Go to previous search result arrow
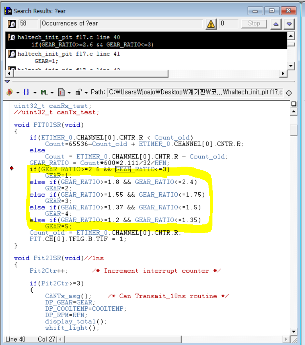The width and height of the screenshot is (305, 345). [276, 24]
